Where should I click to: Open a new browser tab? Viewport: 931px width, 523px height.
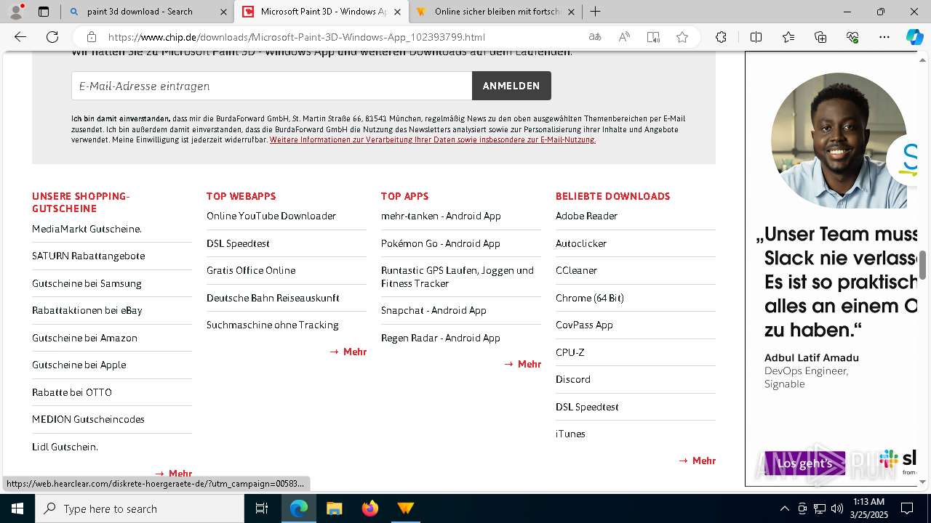[595, 12]
